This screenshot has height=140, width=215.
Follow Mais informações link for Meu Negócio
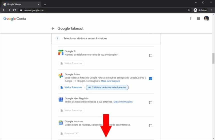coord(123,102)
